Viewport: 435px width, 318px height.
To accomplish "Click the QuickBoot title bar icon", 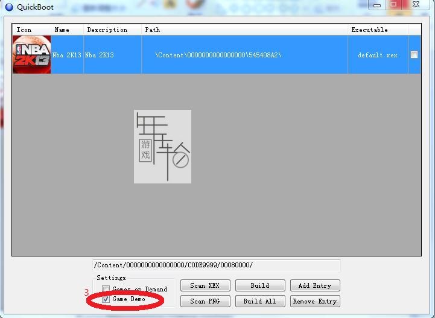I will [x=9, y=7].
